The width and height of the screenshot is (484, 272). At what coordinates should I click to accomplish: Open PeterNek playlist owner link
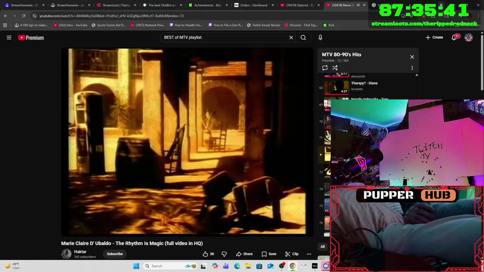[x=328, y=60]
